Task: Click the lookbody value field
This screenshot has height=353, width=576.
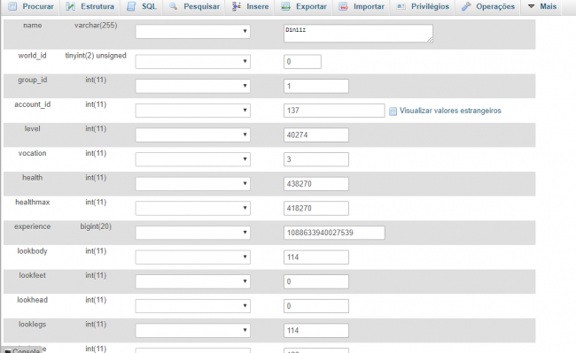Action: 316,257
